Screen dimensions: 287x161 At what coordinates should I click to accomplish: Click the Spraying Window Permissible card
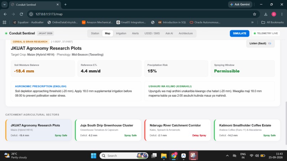pyautogui.click(x=243, y=68)
